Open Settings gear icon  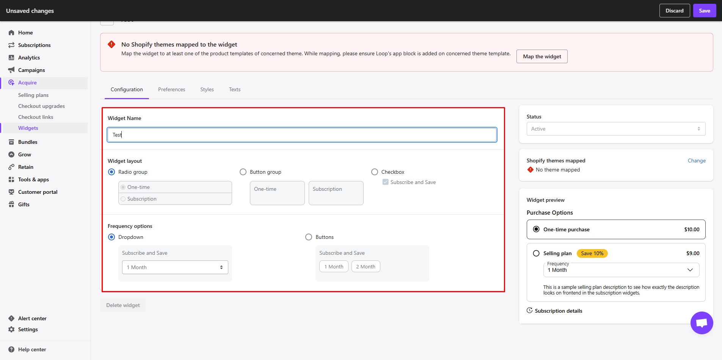point(11,329)
